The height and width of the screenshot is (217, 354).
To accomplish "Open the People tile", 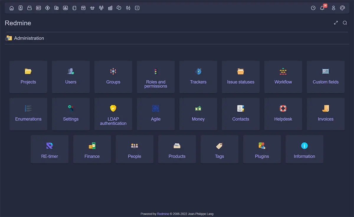I will point(135,149).
